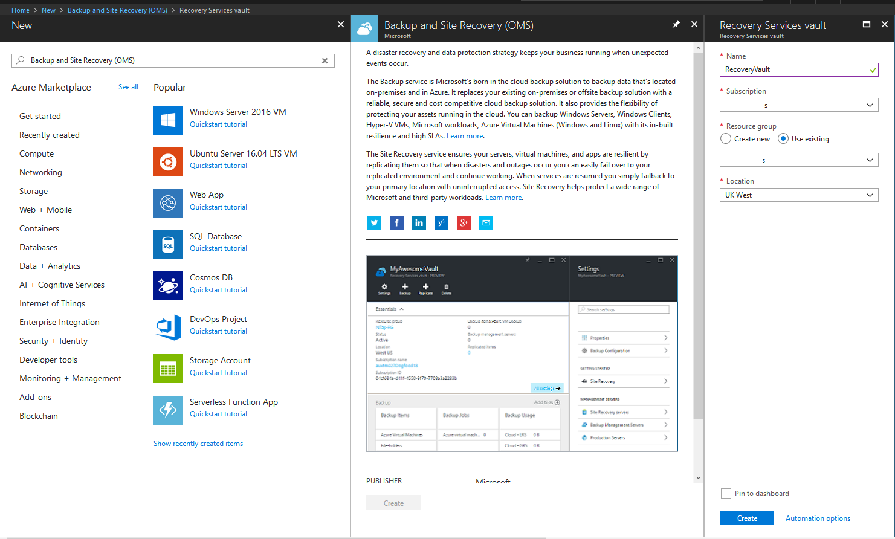Click Learn more after Site Recovery paragraph

[503, 198]
